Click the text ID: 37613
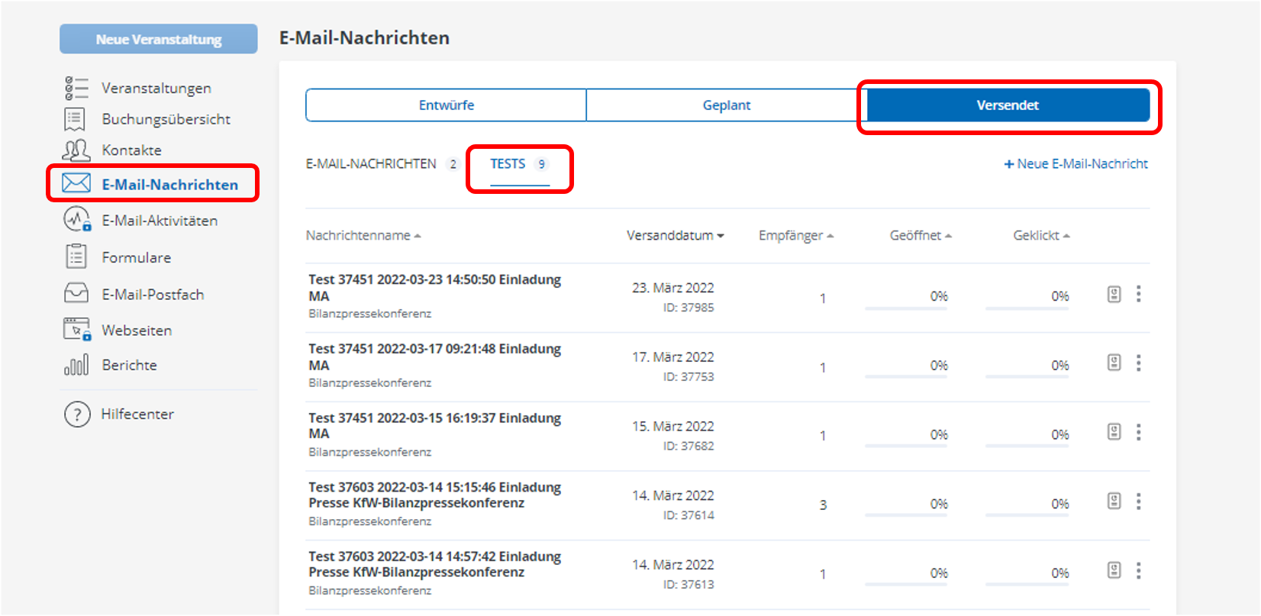Screen dimensions: 1261x616 click(x=689, y=584)
